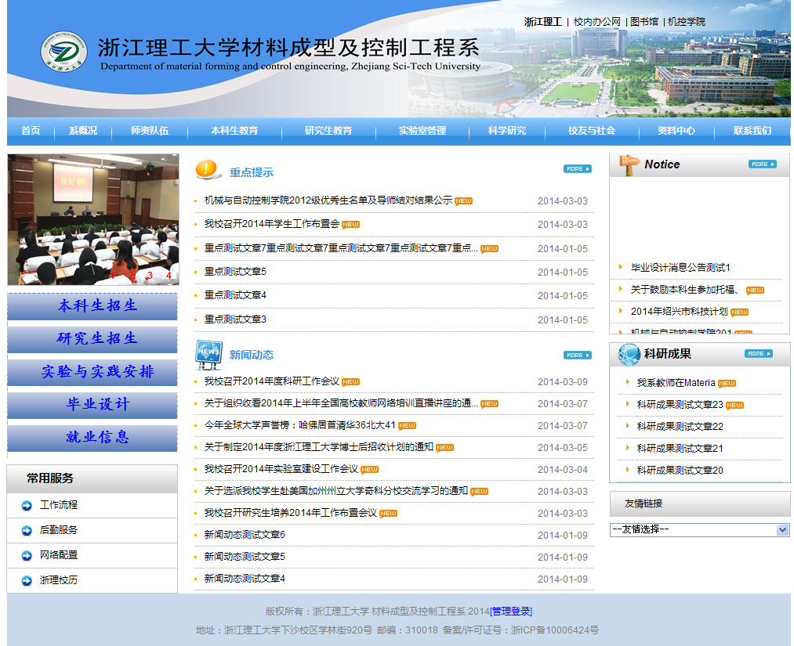Open 科研成果测试文章23
The height and width of the screenshot is (646, 794).
680,405
